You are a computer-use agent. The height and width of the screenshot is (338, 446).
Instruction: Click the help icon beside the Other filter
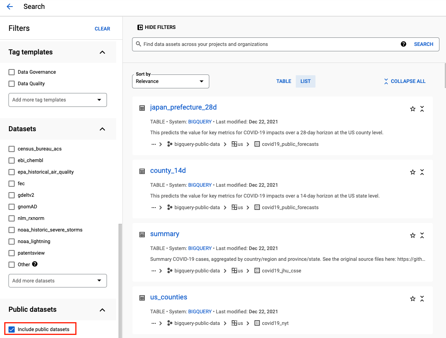35,264
